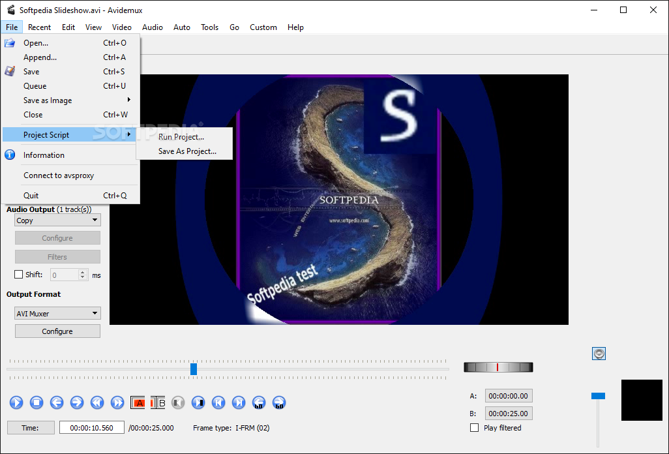Jump to next keyframe double-arrow icon
The height and width of the screenshot is (454, 669).
[x=117, y=402]
